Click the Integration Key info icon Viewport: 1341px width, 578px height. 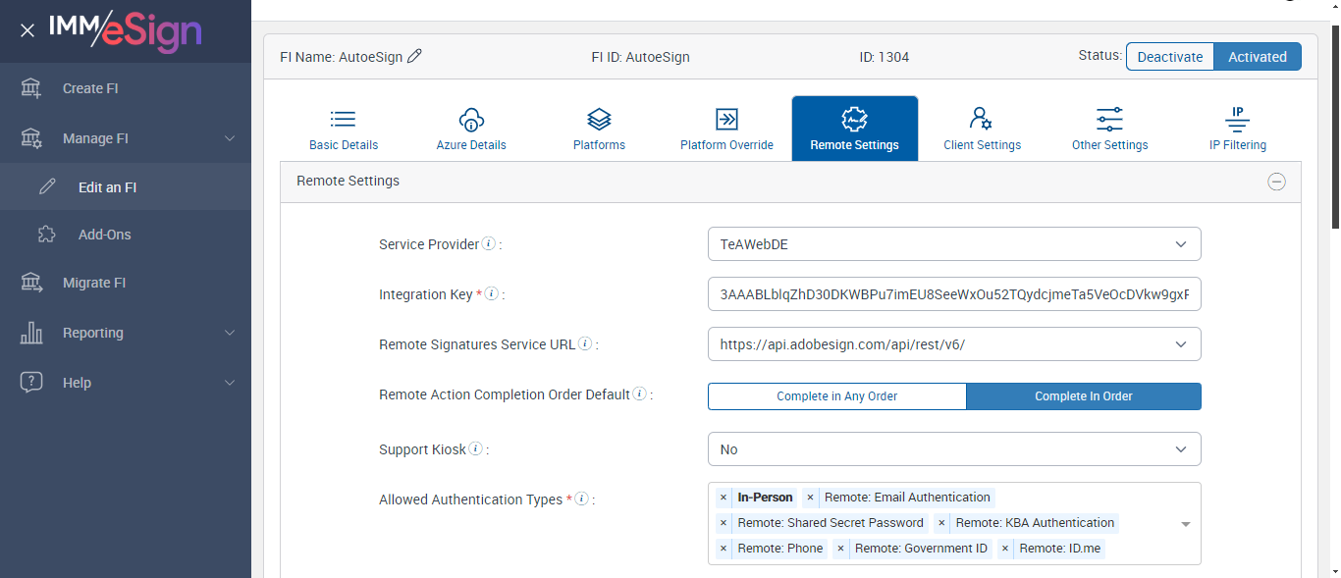click(x=491, y=293)
